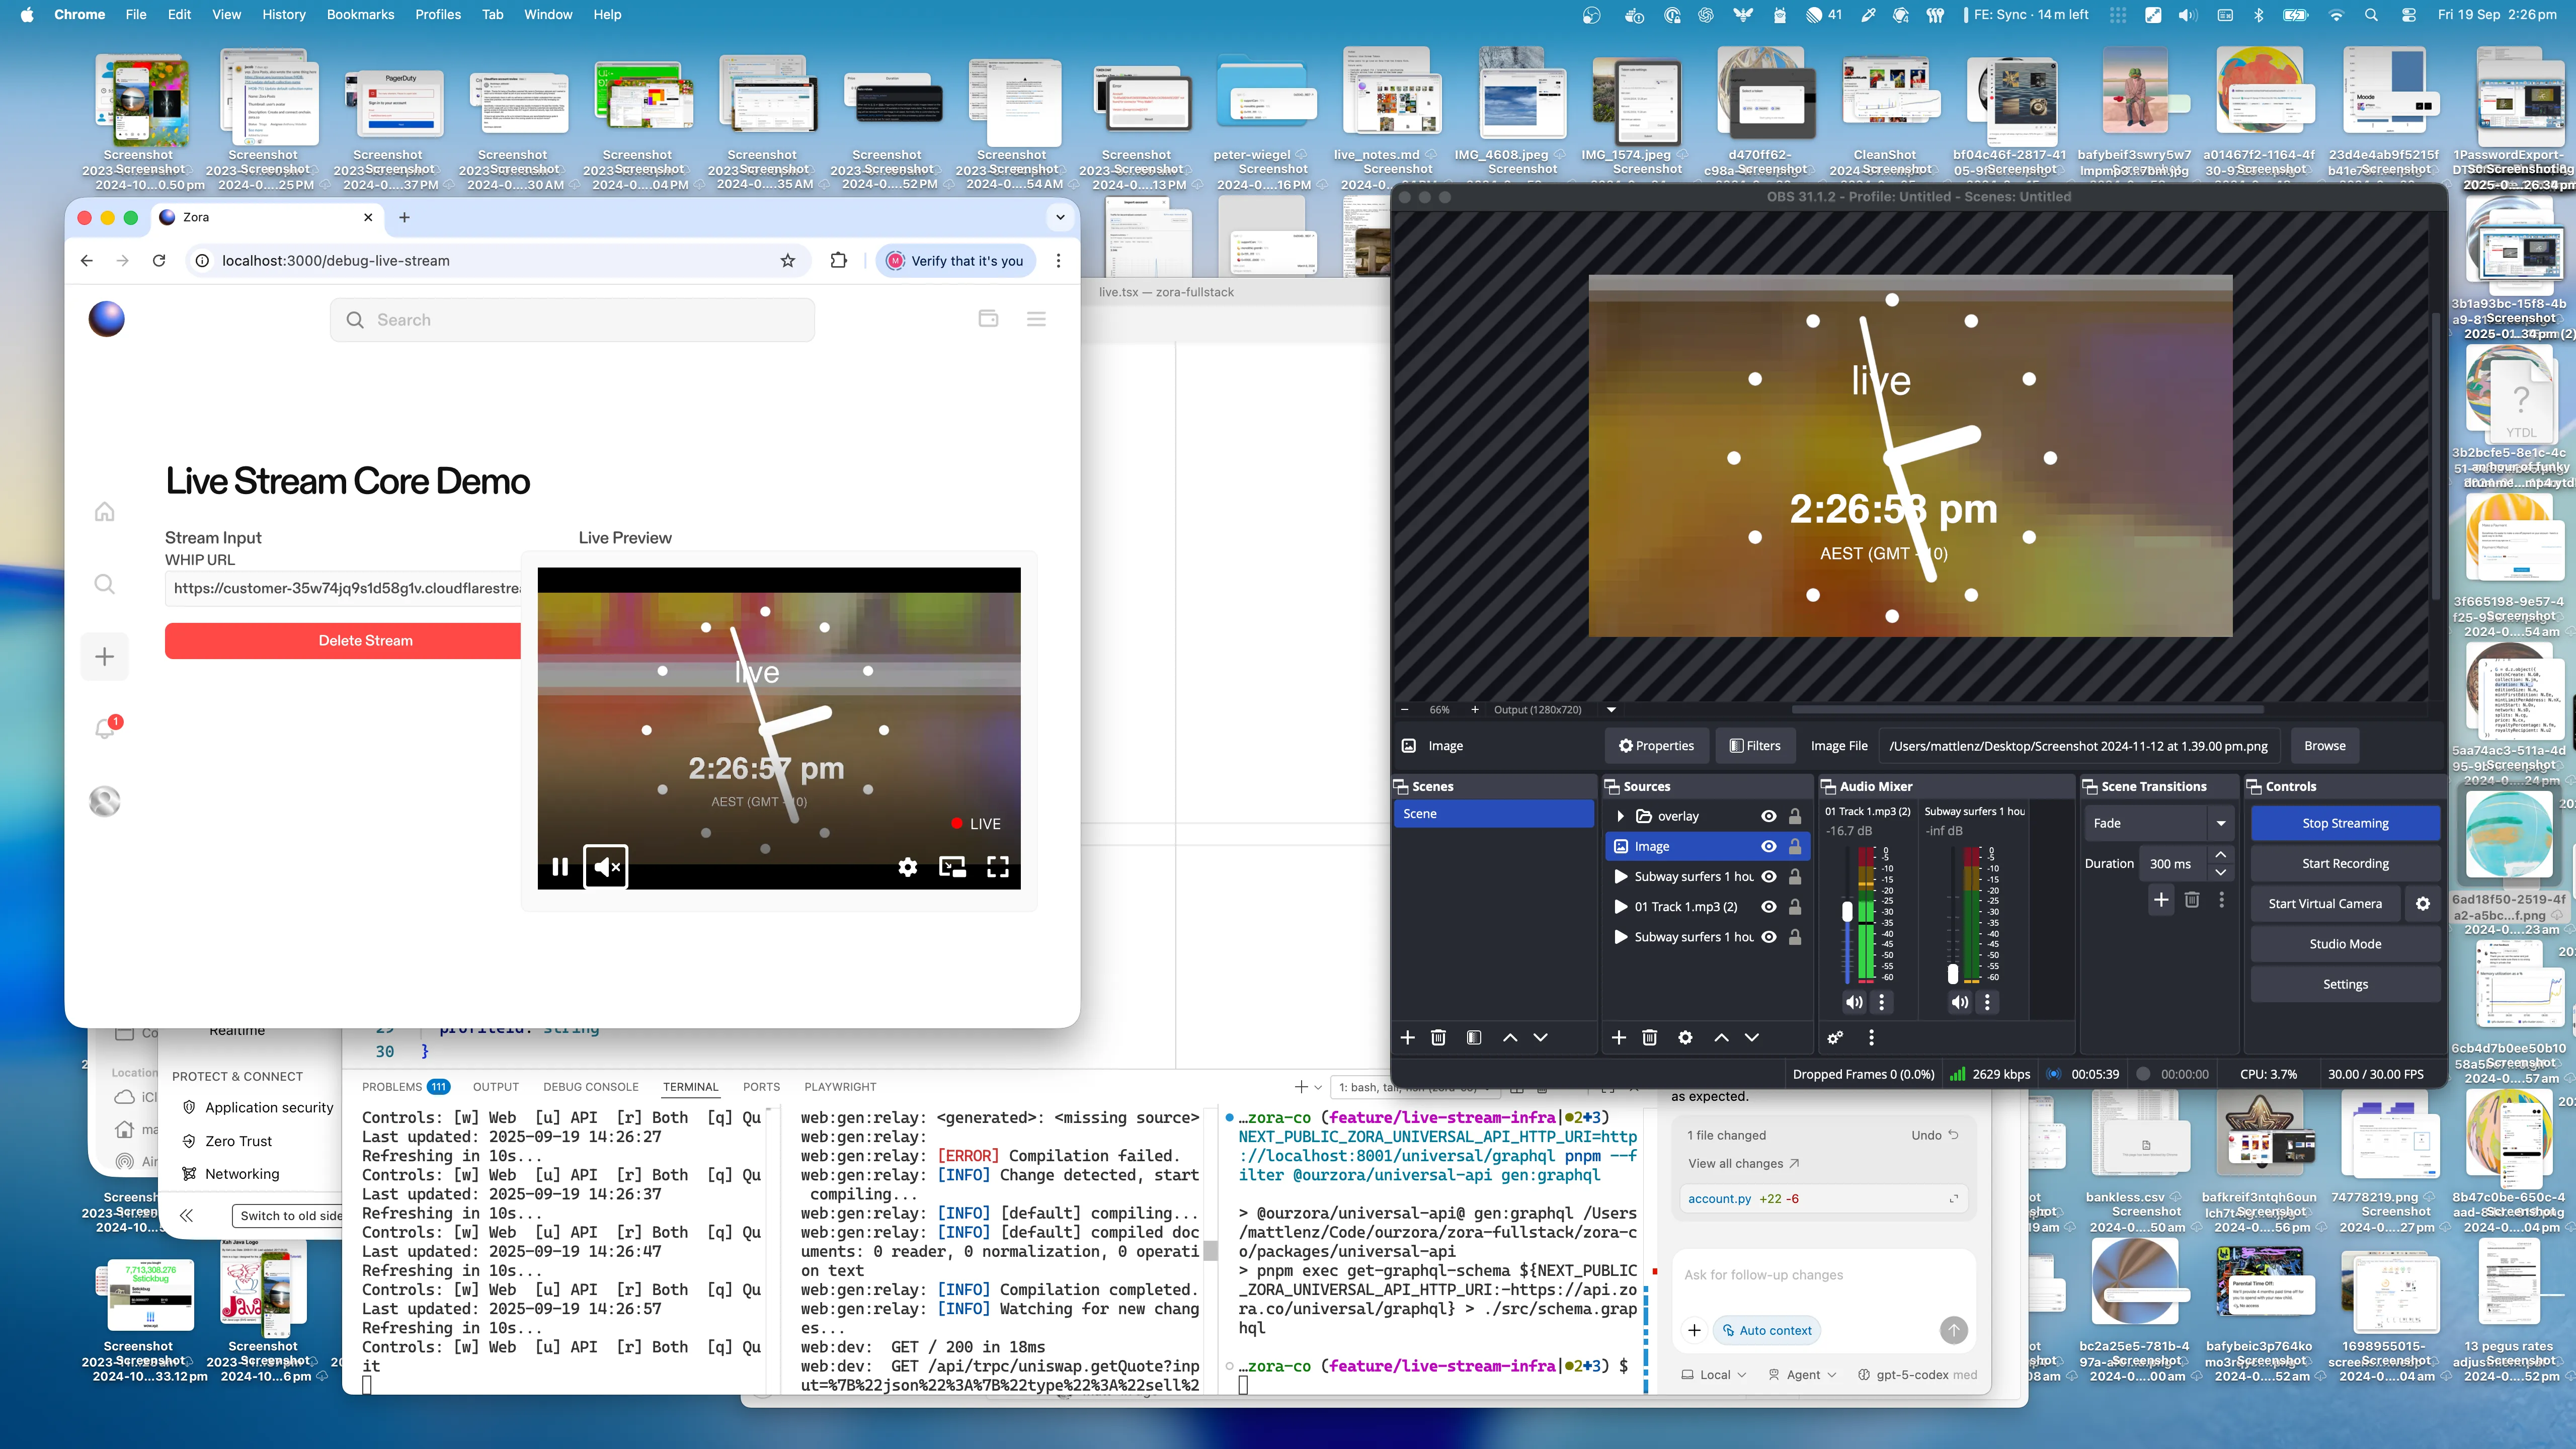Image resolution: width=2576 pixels, height=1449 pixels.
Task: Enter fullscreen in live preview player
Action: (x=997, y=866)
